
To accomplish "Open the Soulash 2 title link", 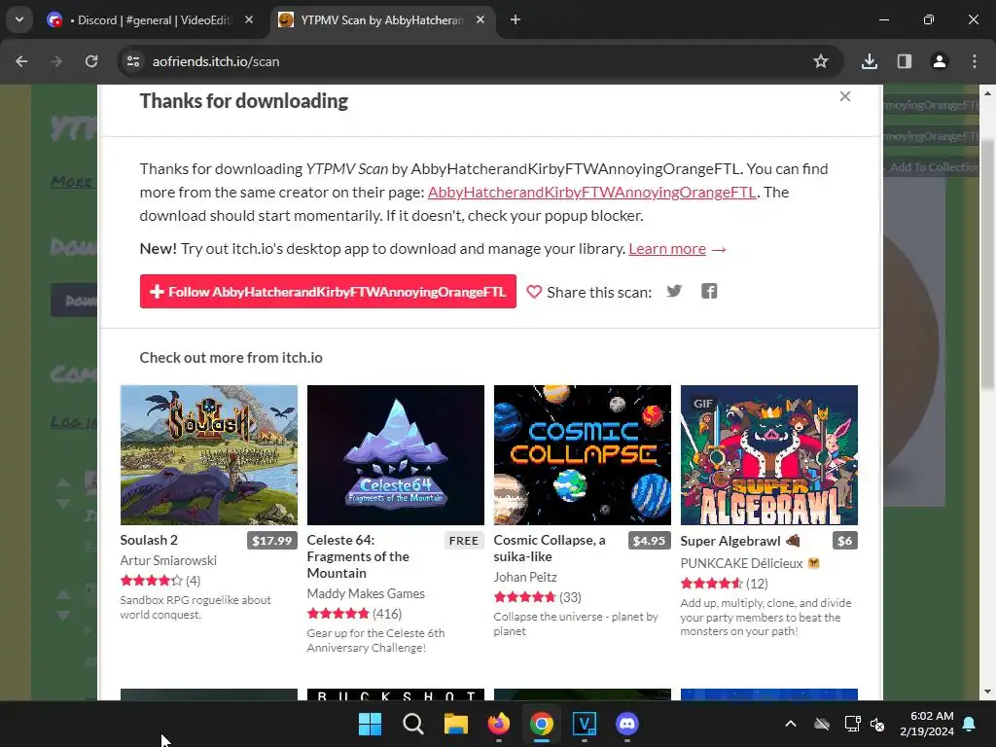I will 149,540.
